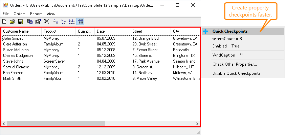Click the Save floppy disk icon
The height and width of the screenshot is (135, 285).
coord(21,22)
